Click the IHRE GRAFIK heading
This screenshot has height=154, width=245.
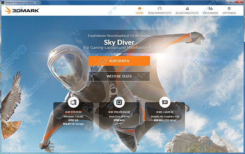point(165,112)
